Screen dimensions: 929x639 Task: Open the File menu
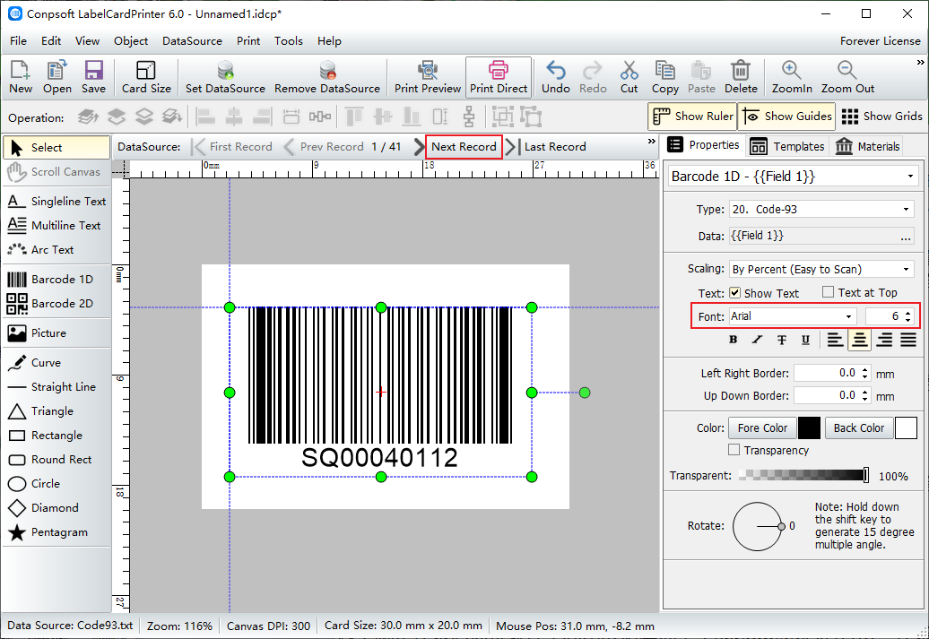18,41
